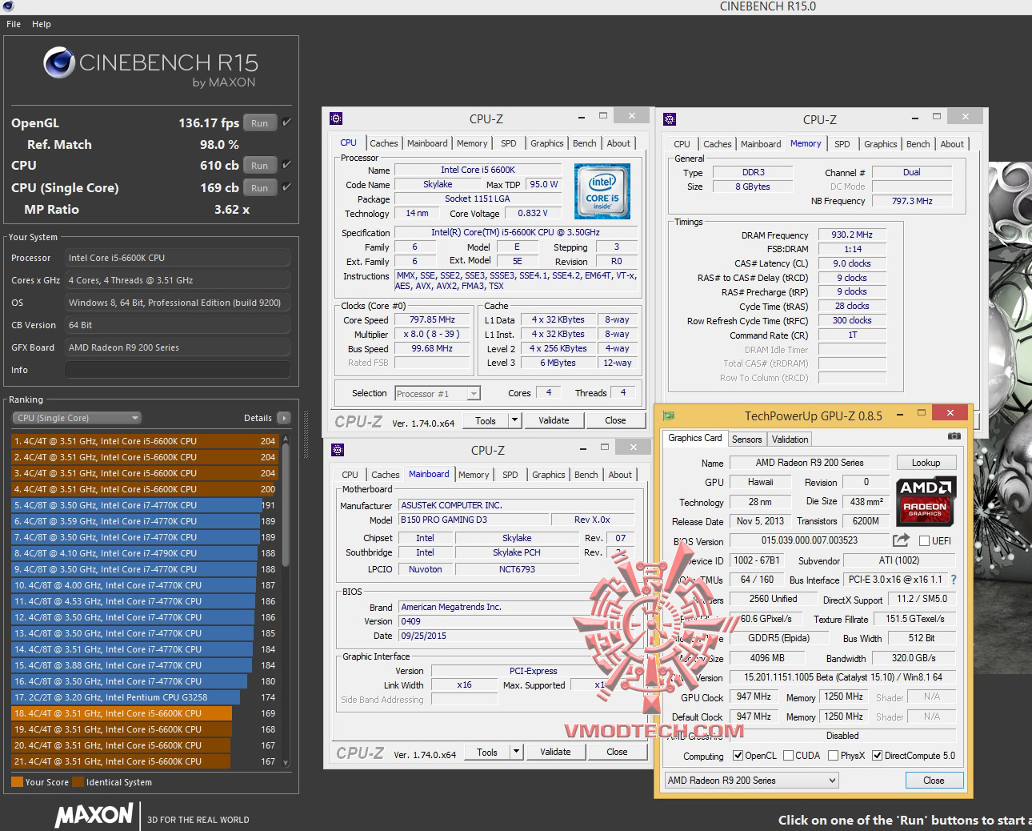
Task: Click the Model field B150 PRO GAMING D3
Action: [x=474, y=520]
